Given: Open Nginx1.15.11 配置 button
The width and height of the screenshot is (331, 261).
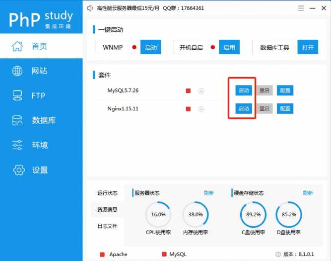Looking at the screenshot, I should tap(285, 109).
